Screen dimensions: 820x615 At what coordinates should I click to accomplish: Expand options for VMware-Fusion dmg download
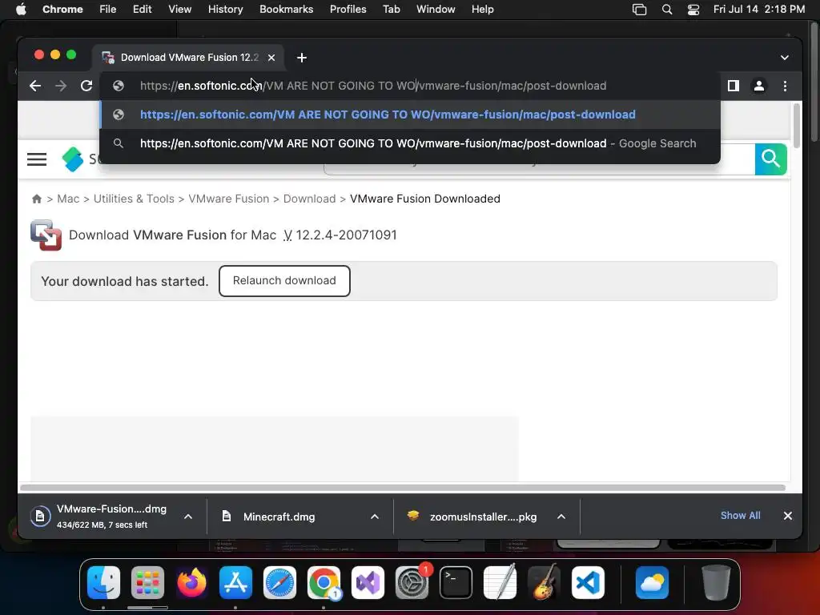[x=188, y=517]
